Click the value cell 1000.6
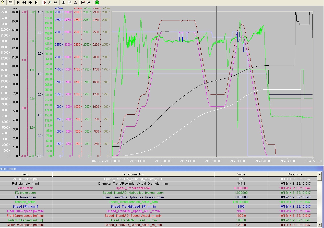 click(241, 220)
